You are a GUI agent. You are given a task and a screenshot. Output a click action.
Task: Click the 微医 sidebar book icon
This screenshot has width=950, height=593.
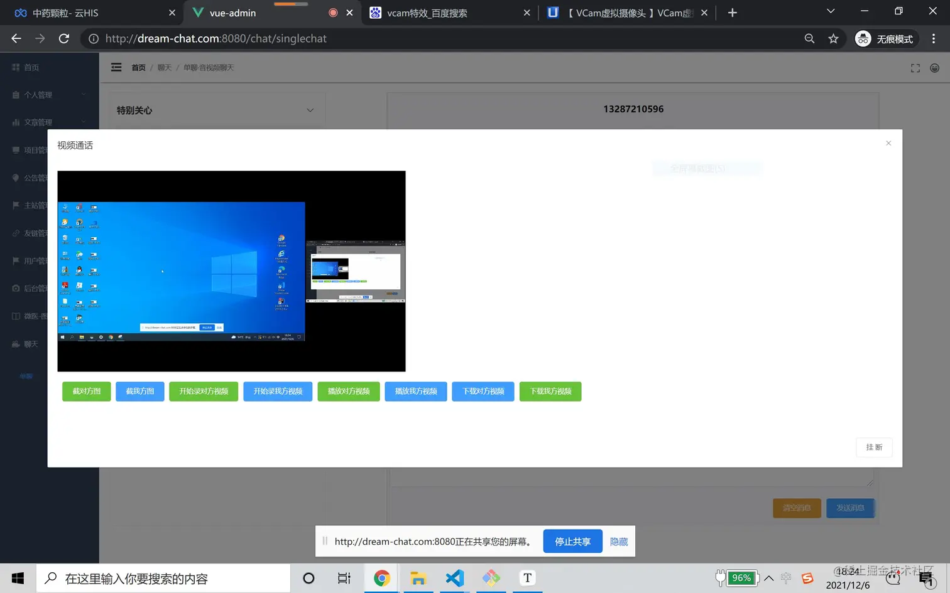coord(16,316)
